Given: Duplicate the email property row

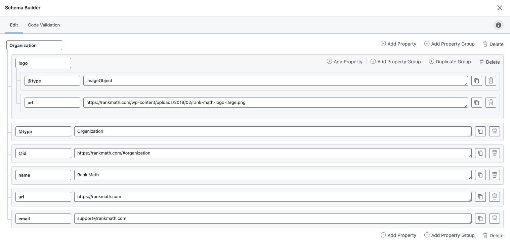Looking at the screenshot, I should [480, 219].
